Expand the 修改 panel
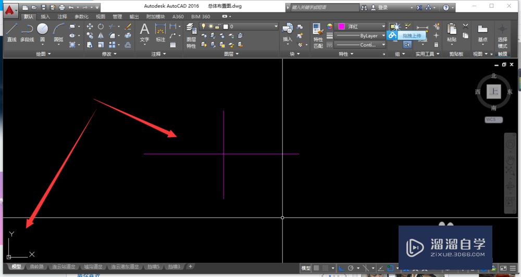 tap(109, 54)
